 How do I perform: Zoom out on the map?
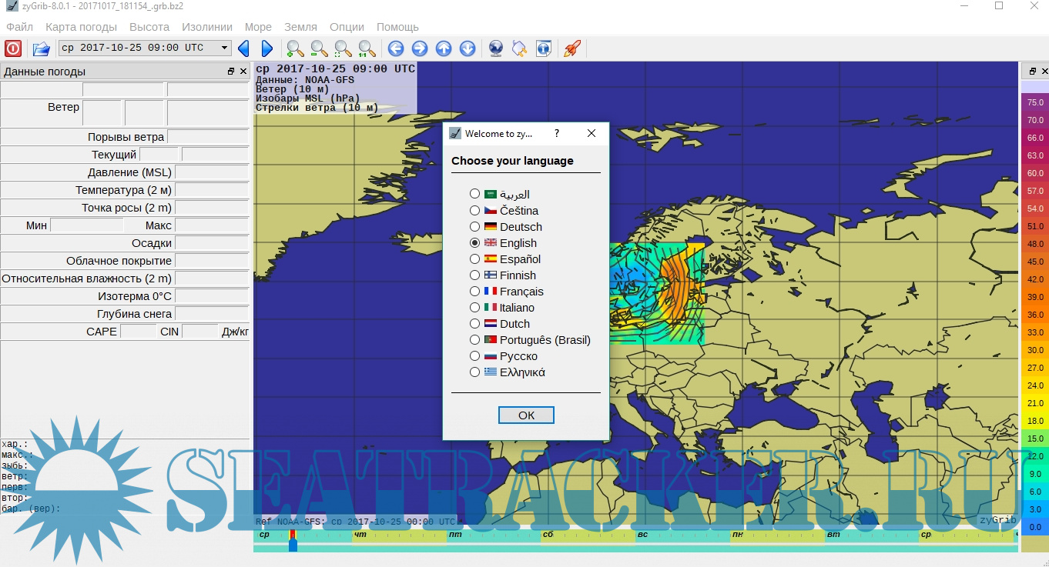319,48
